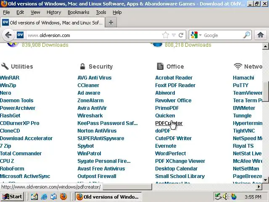Open the Hamachi link
The width and height of the screenshot is (269, 202).
click(x=243, y=77)
